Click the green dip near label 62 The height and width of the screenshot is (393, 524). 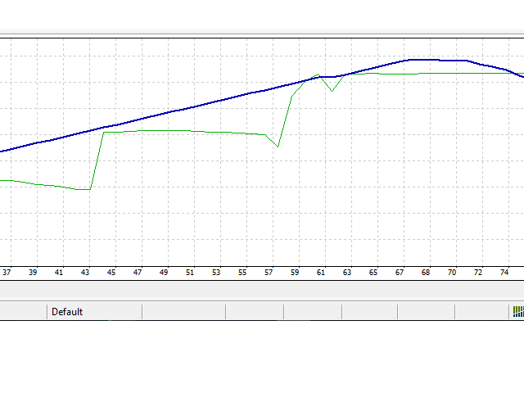[332, 91]
